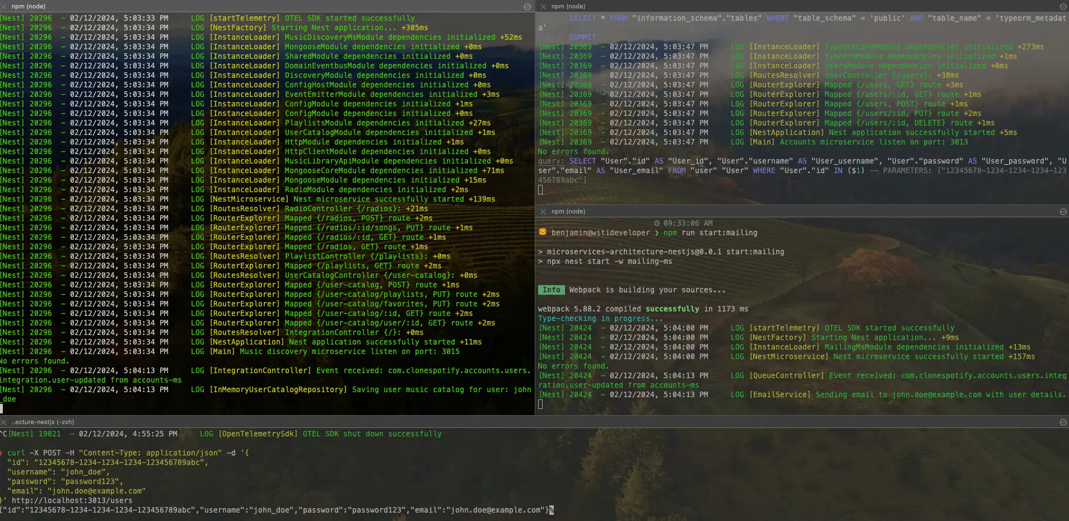Close the mailing service npm pane
This screenshot has height=521, width=1069.
point(543,211)
